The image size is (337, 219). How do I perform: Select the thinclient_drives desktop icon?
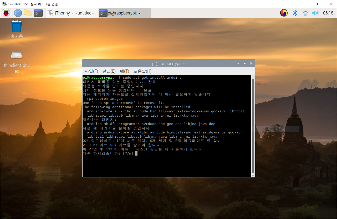(x=17, y=62)
